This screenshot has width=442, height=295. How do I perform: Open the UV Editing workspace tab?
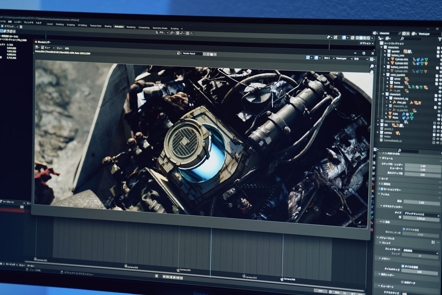click(x=82, y=25)
